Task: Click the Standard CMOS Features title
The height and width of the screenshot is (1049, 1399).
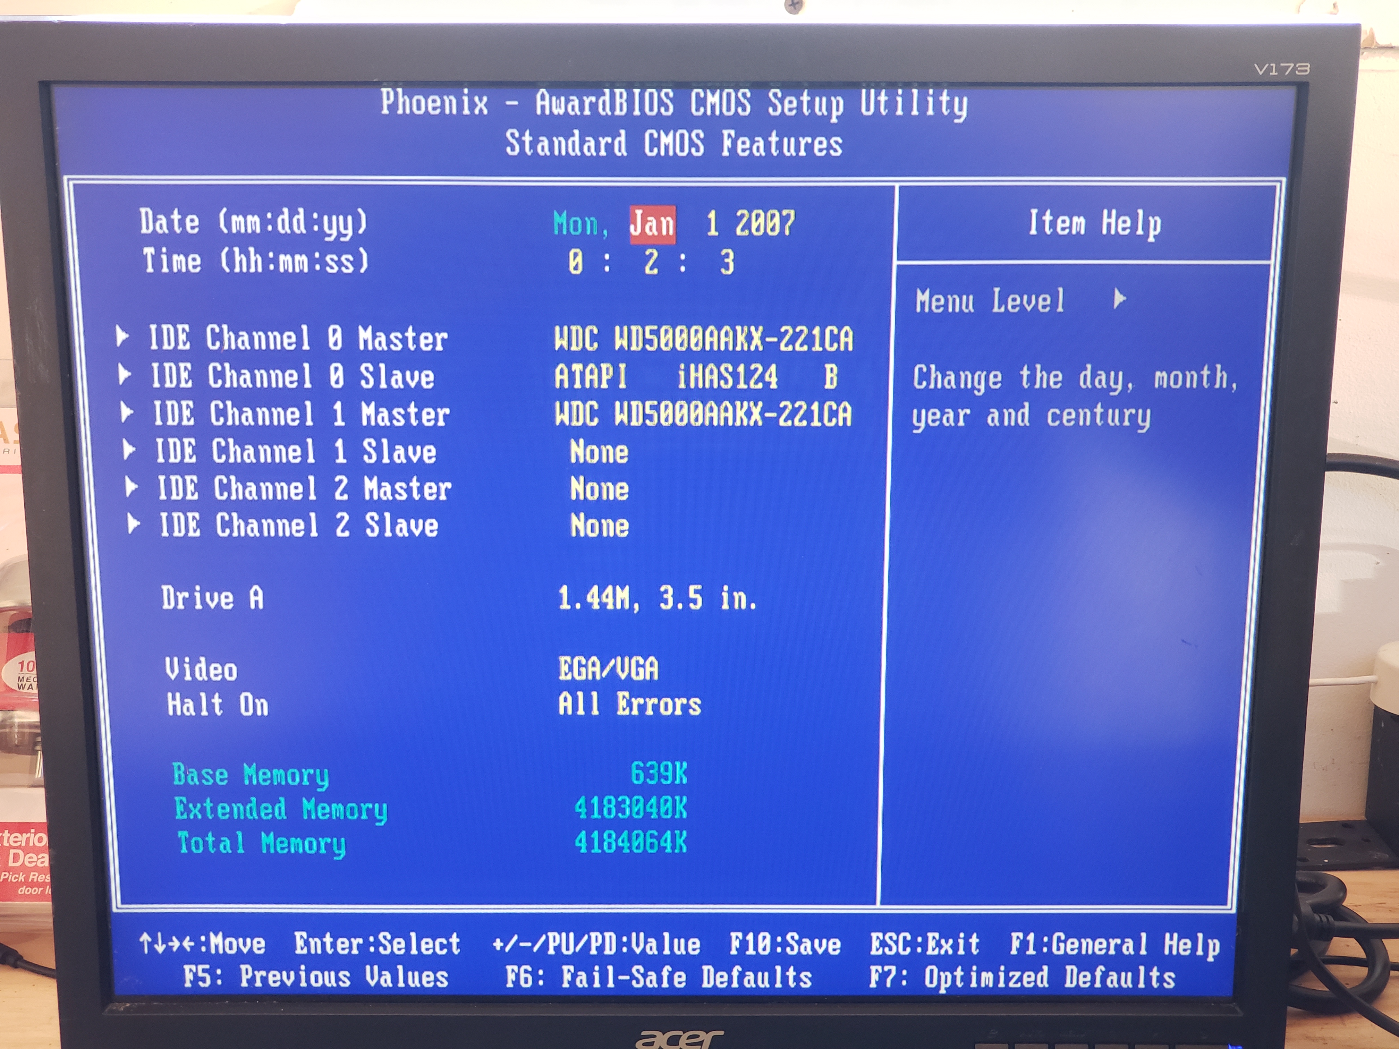Action: tap(673, 144)
